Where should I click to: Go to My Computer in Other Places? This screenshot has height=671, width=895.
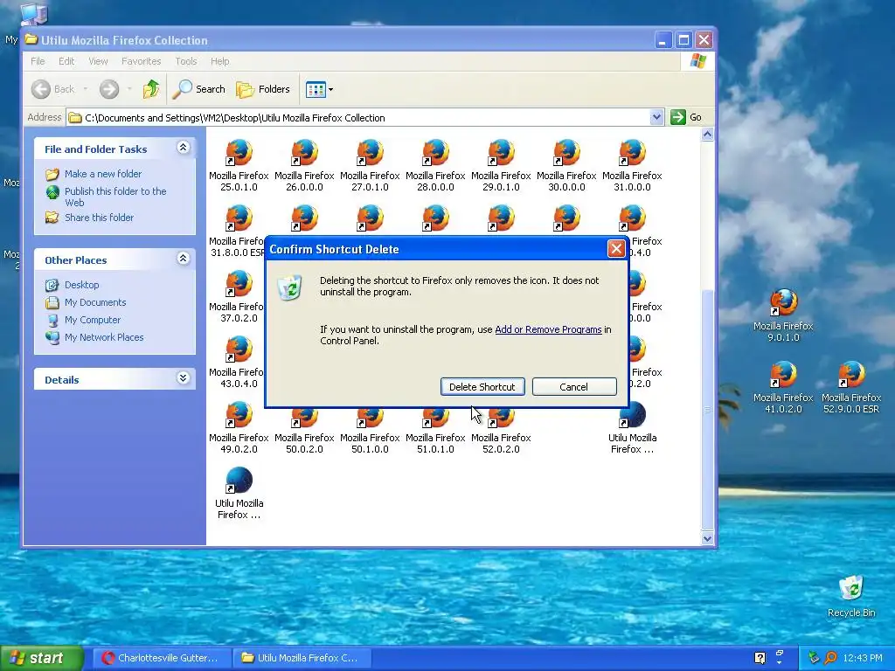tap(93, 320)
